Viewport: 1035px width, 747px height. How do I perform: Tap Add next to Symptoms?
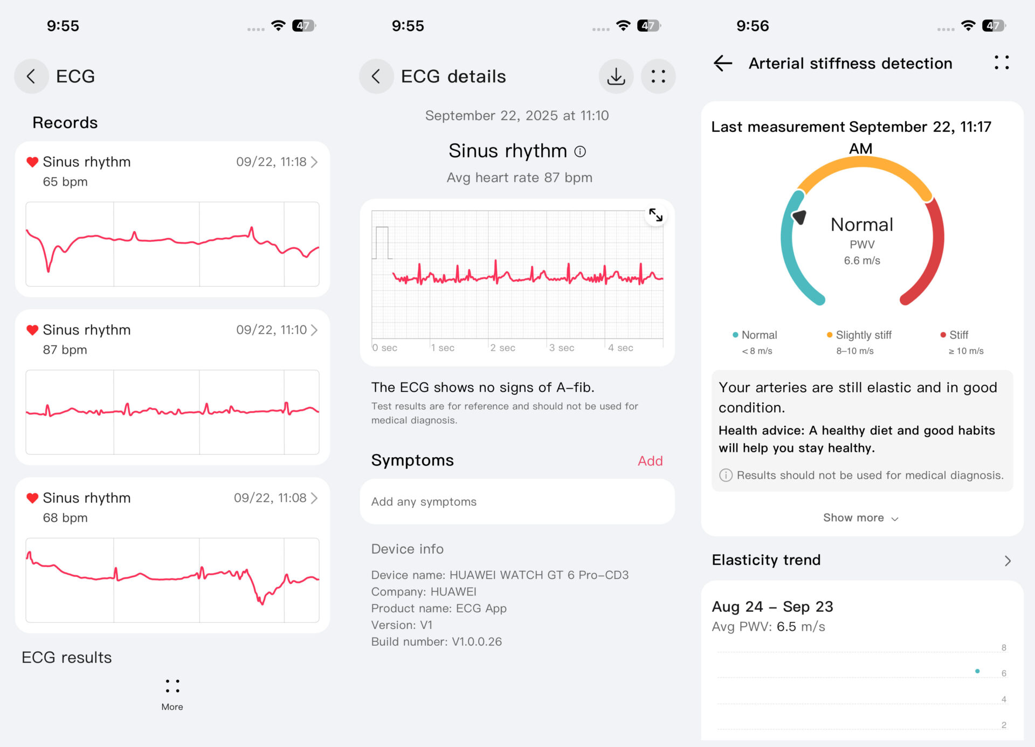click(x=650, y=461)
